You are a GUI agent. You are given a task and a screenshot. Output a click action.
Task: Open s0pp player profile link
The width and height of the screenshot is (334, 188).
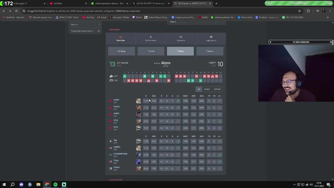116,120
